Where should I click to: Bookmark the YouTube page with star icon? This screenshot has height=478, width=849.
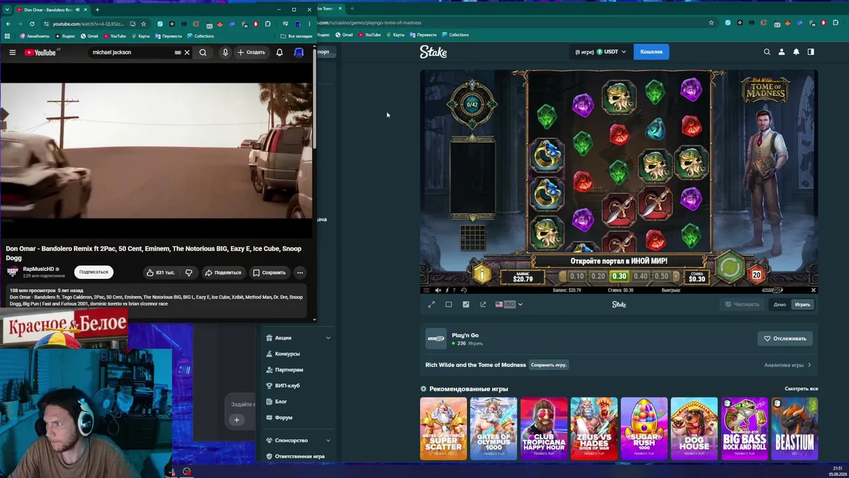click(x=143, y=24)
